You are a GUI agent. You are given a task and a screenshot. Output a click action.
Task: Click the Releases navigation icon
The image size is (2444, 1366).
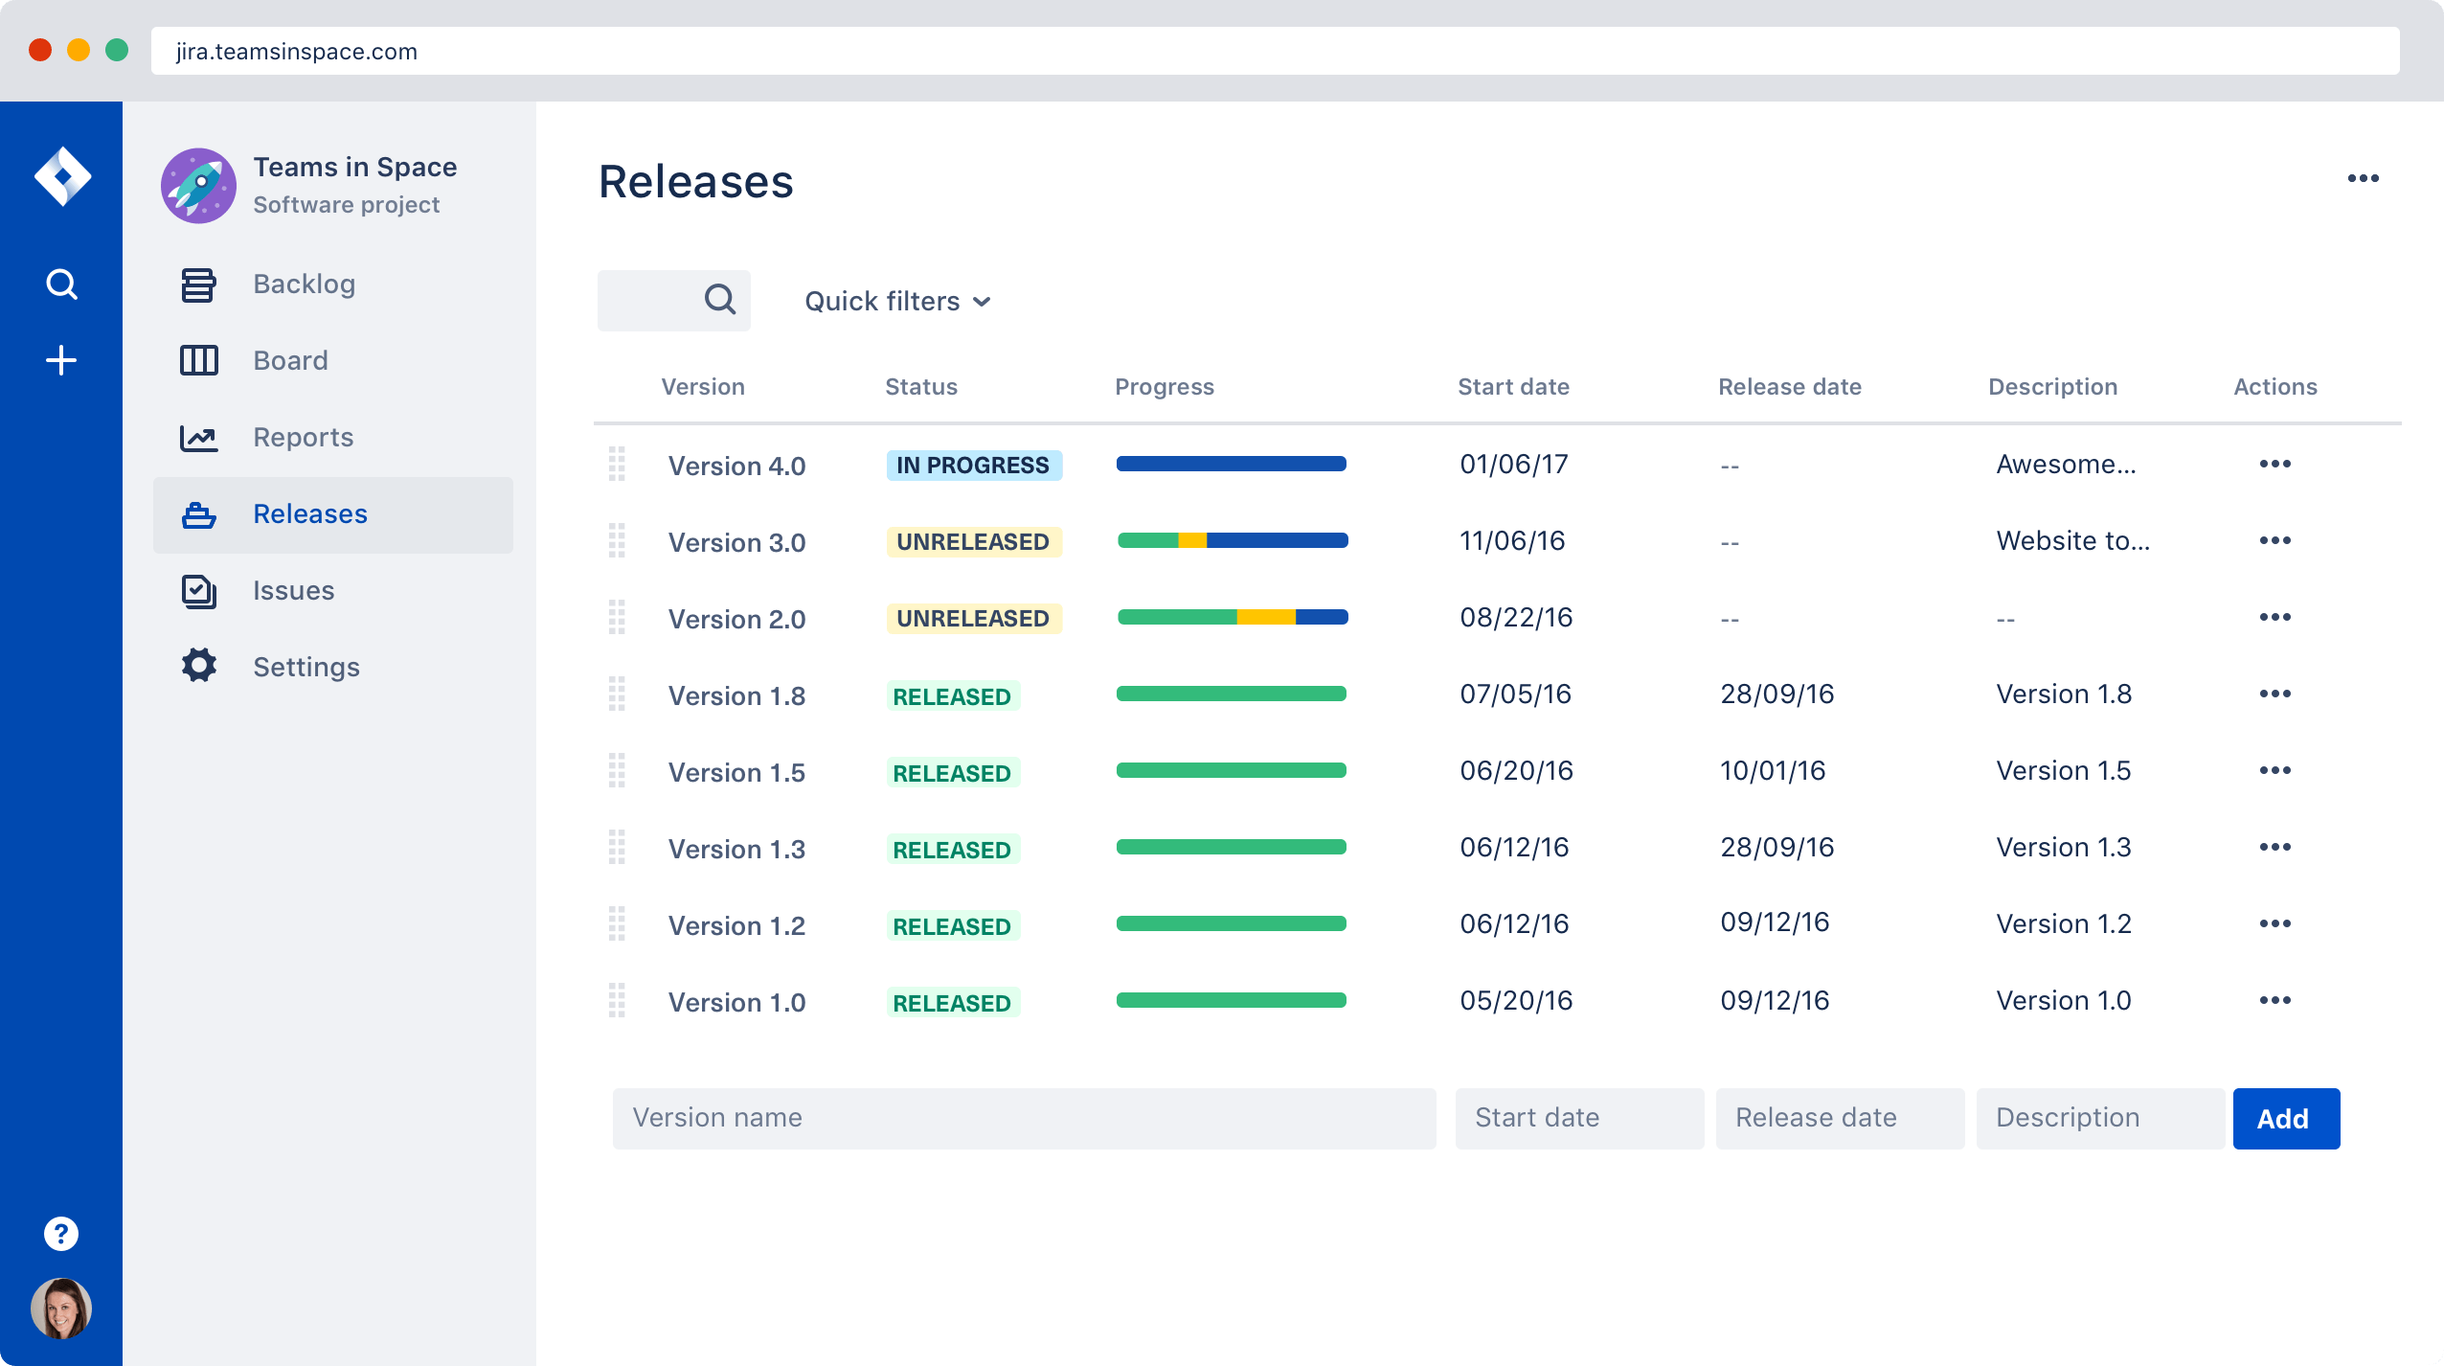198,513
